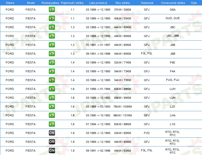Viewport: 202px width, 155px height.
Task: Click power value 40kW / 55KM
Action: pos(122,18)
